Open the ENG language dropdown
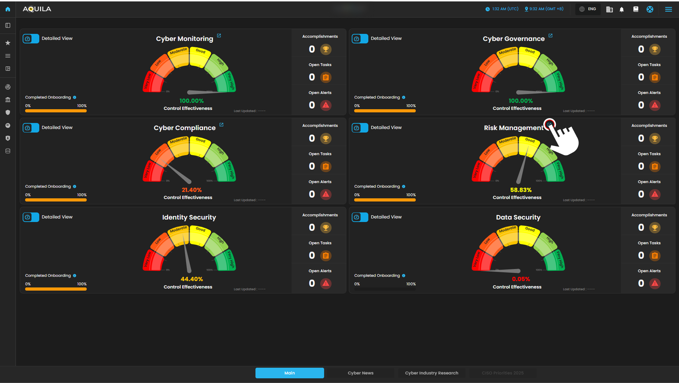 [588, 9]
